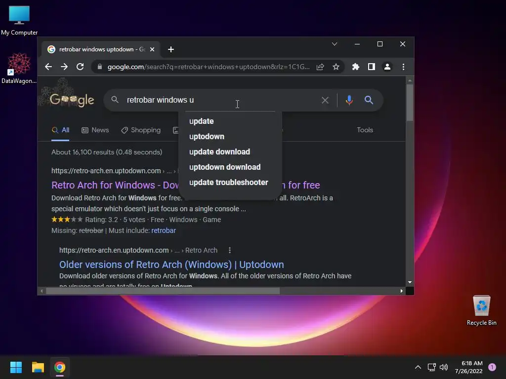
Task: Click the Google doodle logo
Action: pyautogui.click(x=72, y=100)
